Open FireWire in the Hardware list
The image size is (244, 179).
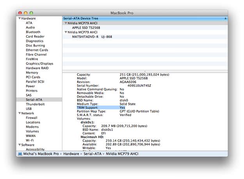[x=32, y=59]
